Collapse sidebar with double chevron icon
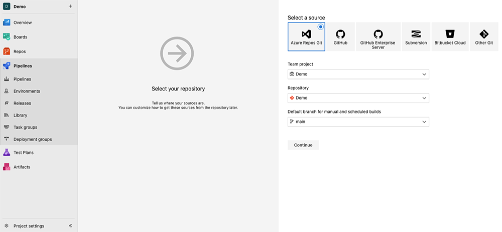 coord(70,226)
